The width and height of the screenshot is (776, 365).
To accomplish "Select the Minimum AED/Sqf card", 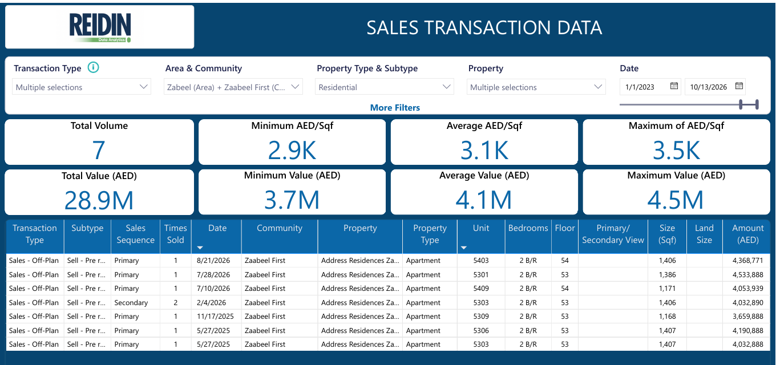I will pyautogui.click(x=292, y=142).
